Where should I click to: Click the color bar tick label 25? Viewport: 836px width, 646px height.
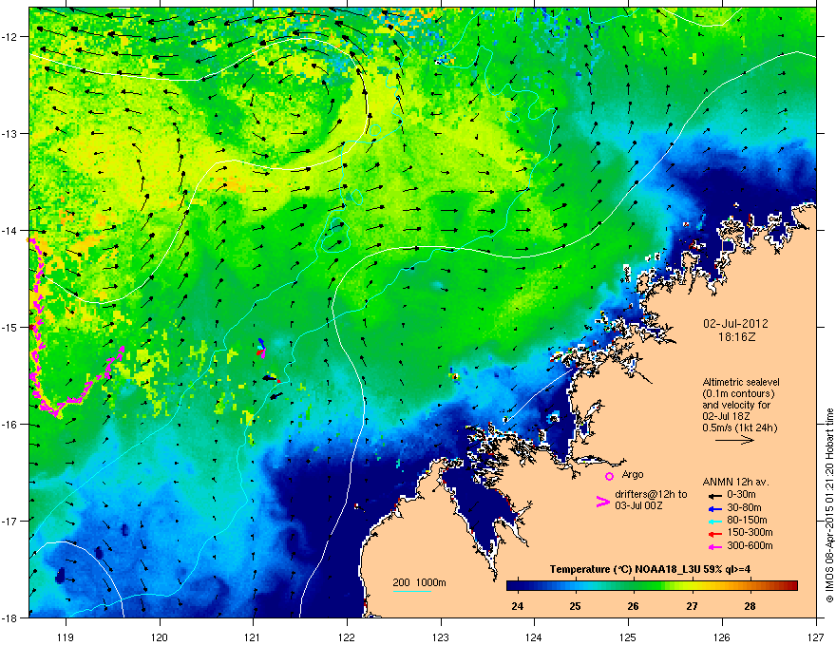(x=575, y=606)
